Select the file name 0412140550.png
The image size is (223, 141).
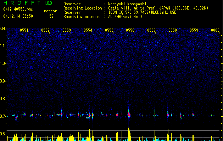coord(18,9)
